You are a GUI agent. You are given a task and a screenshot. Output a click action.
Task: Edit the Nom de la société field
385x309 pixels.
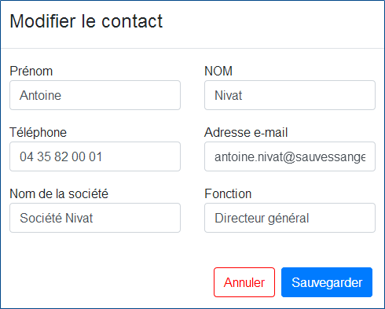tap(95, 218)
